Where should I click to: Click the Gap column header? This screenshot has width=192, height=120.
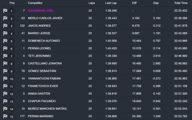tap(156, 3)
